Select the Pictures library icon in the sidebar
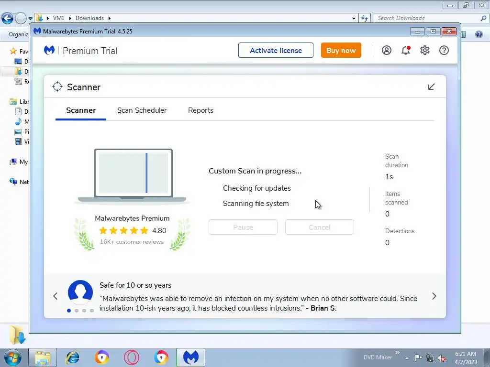The width and height of the screenshot is (490, 367). [x=19, y=132]
